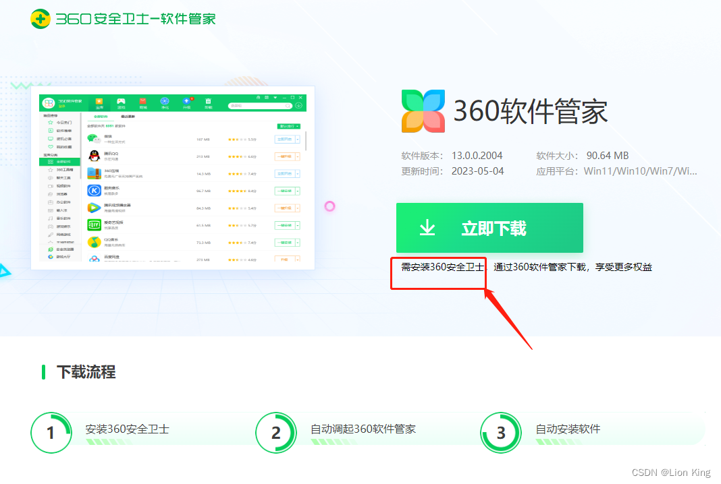Click the step 2 circle badge
721x484 pixels.
[x=276, y=433]
